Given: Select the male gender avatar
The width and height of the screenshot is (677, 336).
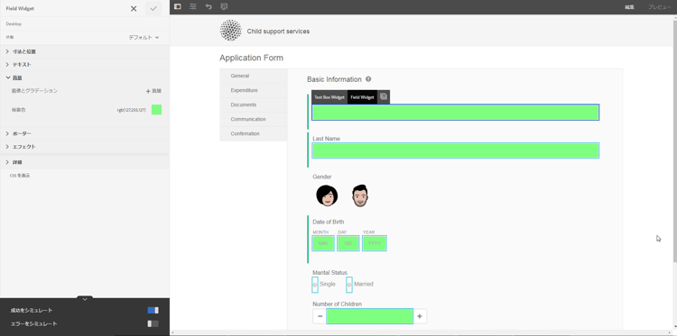Looking at the screenshot, I should click(x=360, y=195).
